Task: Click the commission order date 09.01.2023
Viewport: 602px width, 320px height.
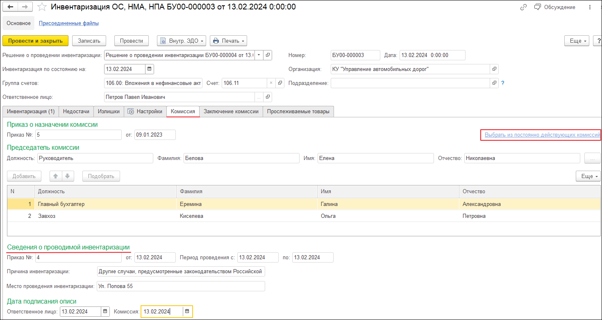Action: coord(155,135)
